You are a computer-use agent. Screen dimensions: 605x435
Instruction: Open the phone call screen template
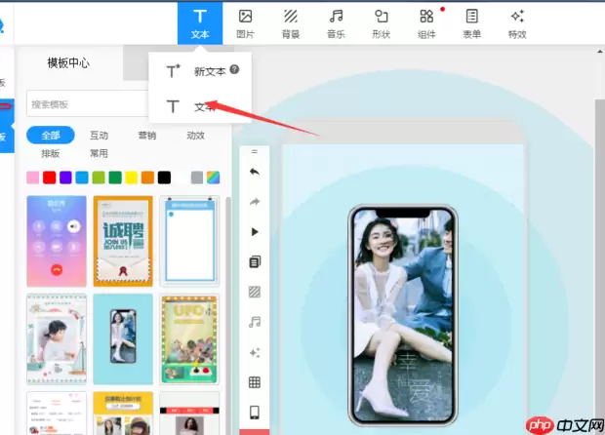(57, 241)
